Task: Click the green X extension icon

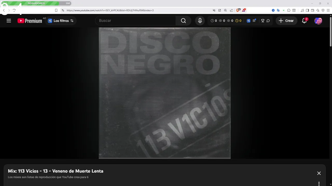Action: pos(283,10)
